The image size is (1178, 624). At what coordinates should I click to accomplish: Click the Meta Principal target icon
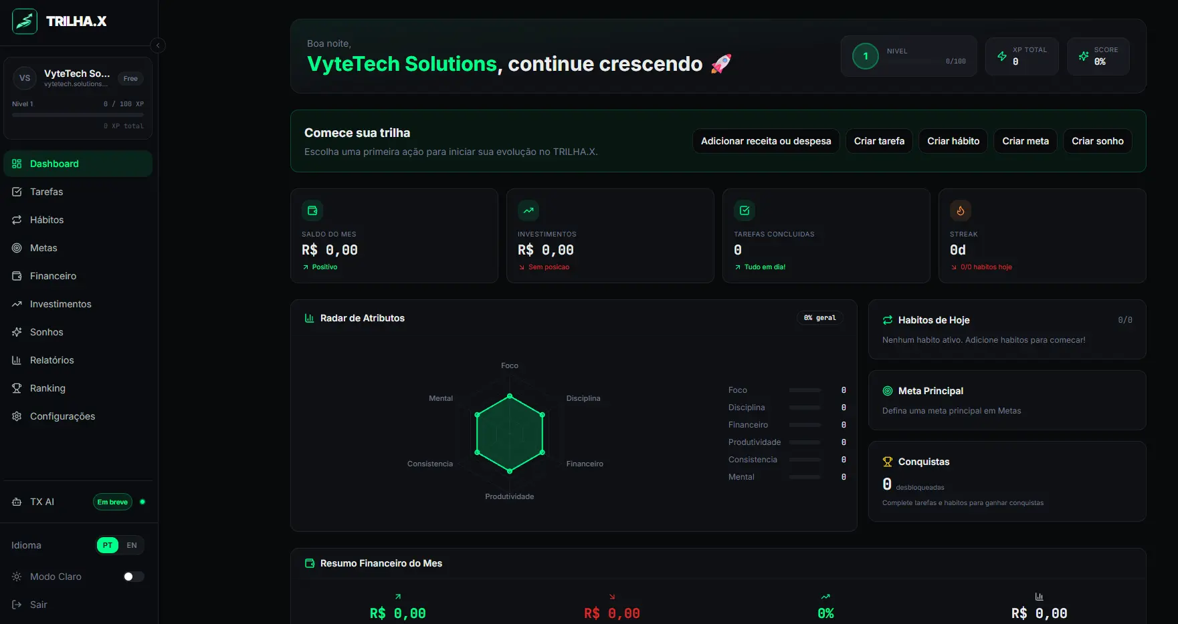[x=888, y=391]
